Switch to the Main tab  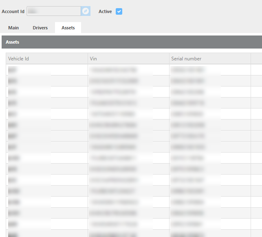pos(13,28)
